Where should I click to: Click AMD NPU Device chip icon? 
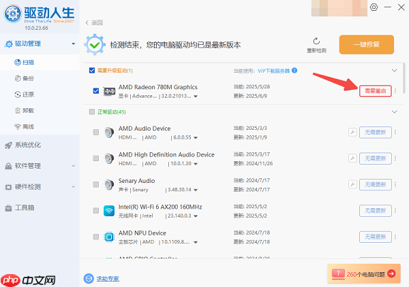109,237
